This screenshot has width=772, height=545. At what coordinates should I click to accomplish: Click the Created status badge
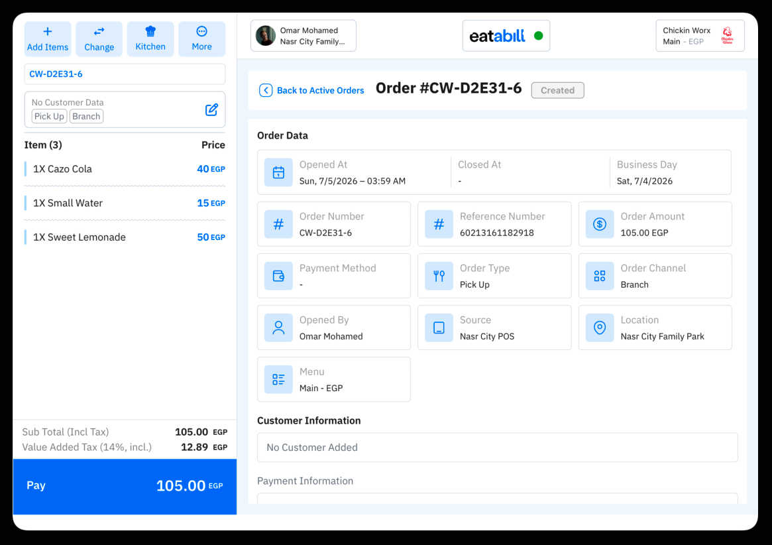point(557,90)
